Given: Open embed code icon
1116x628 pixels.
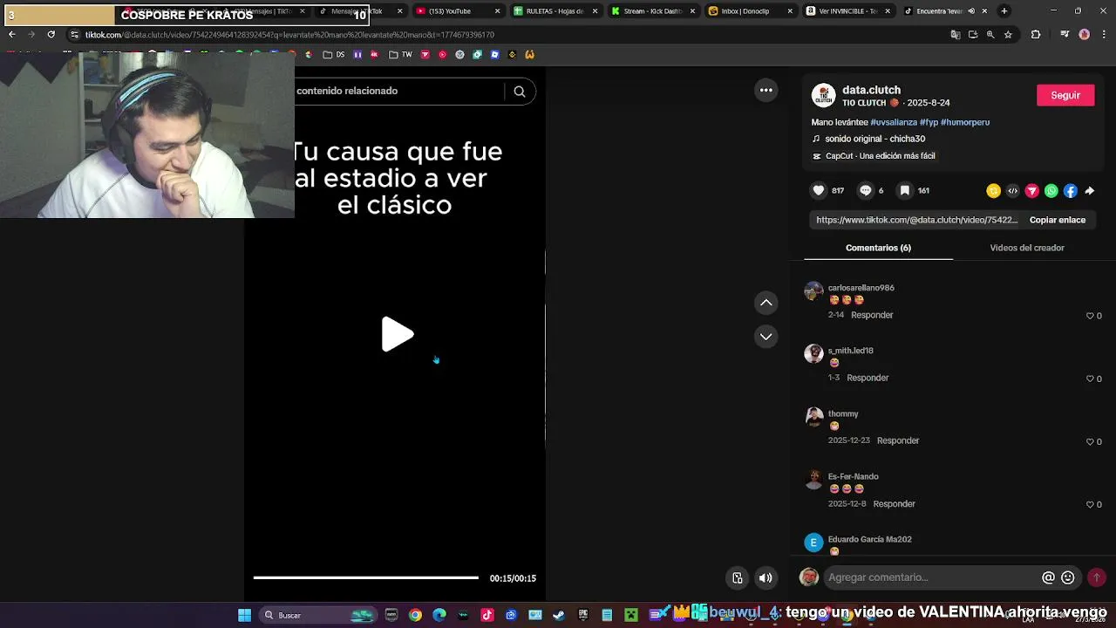Looking at the screenshot, I should [x=1012, y=191].
